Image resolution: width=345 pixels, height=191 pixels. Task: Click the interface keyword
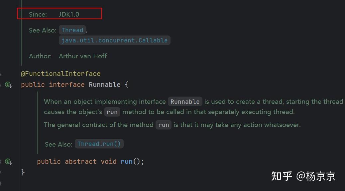pos(67,85)
